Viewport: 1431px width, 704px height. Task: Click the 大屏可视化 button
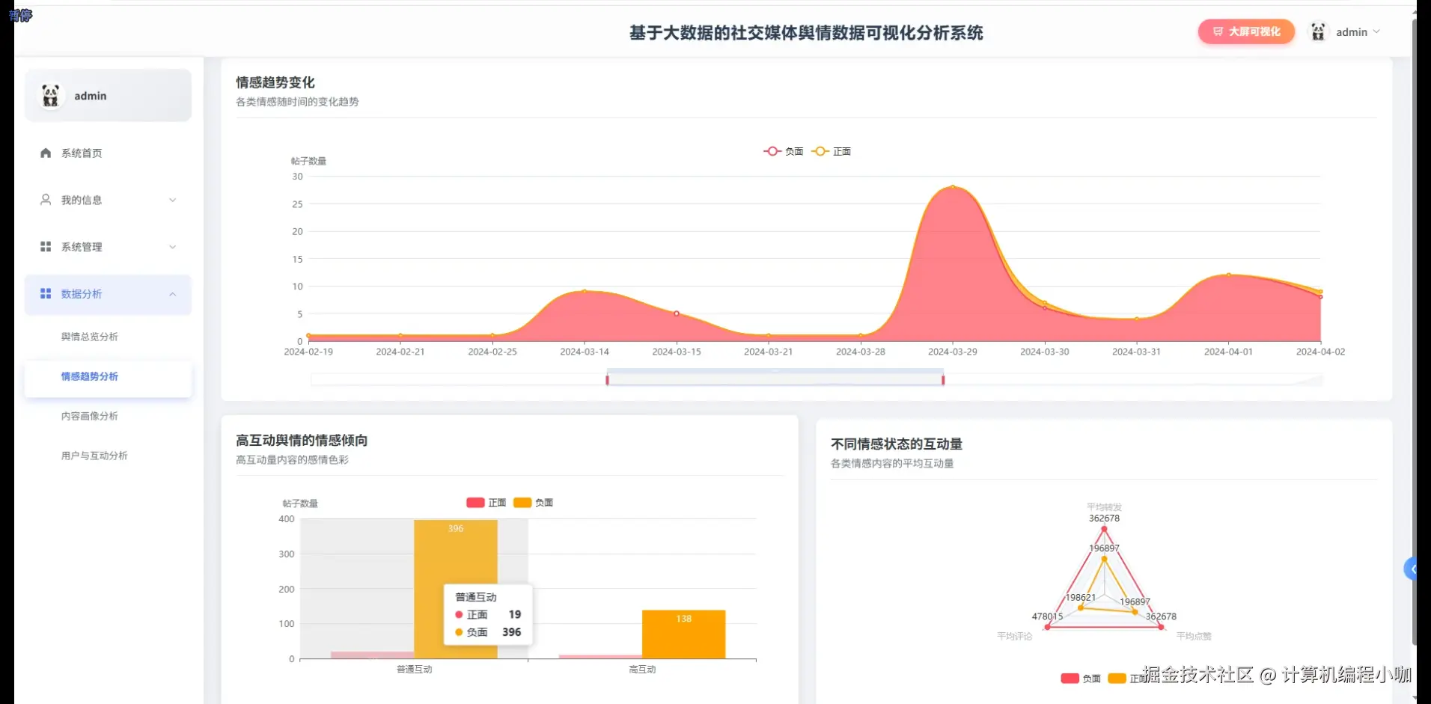coord(1246,31)
